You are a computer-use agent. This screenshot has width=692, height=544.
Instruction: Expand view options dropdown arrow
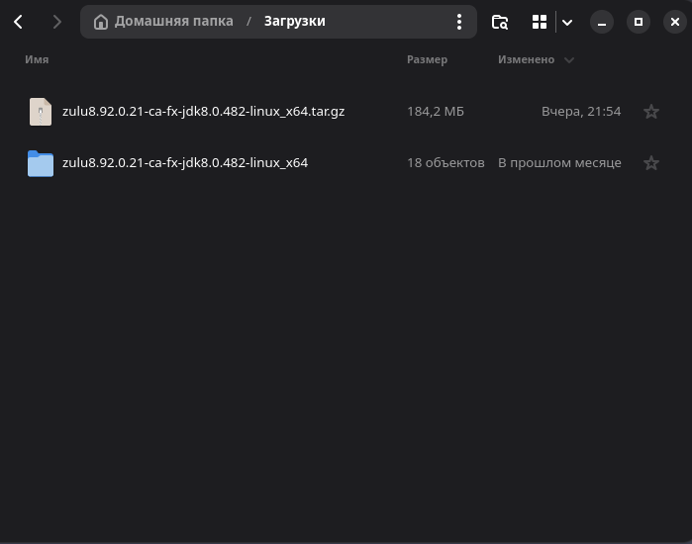(x=567, y=22)
